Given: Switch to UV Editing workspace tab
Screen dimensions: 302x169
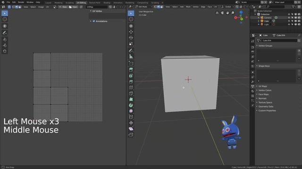Looking at the screenshot, I should pos(81,3).
